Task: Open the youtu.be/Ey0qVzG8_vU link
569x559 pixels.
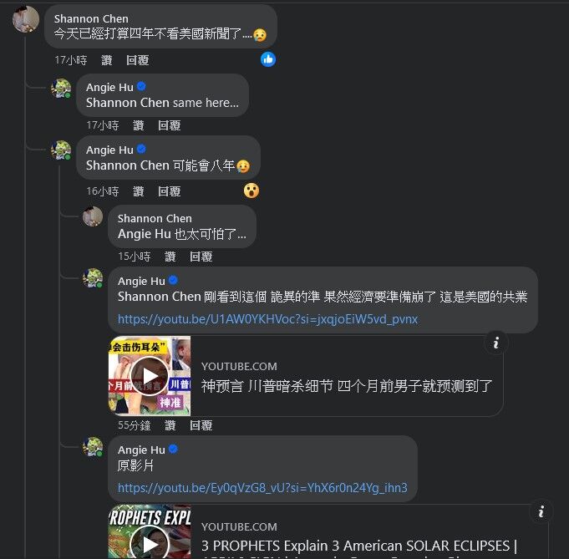Action: pyautogui.click(x=262, y=487)
